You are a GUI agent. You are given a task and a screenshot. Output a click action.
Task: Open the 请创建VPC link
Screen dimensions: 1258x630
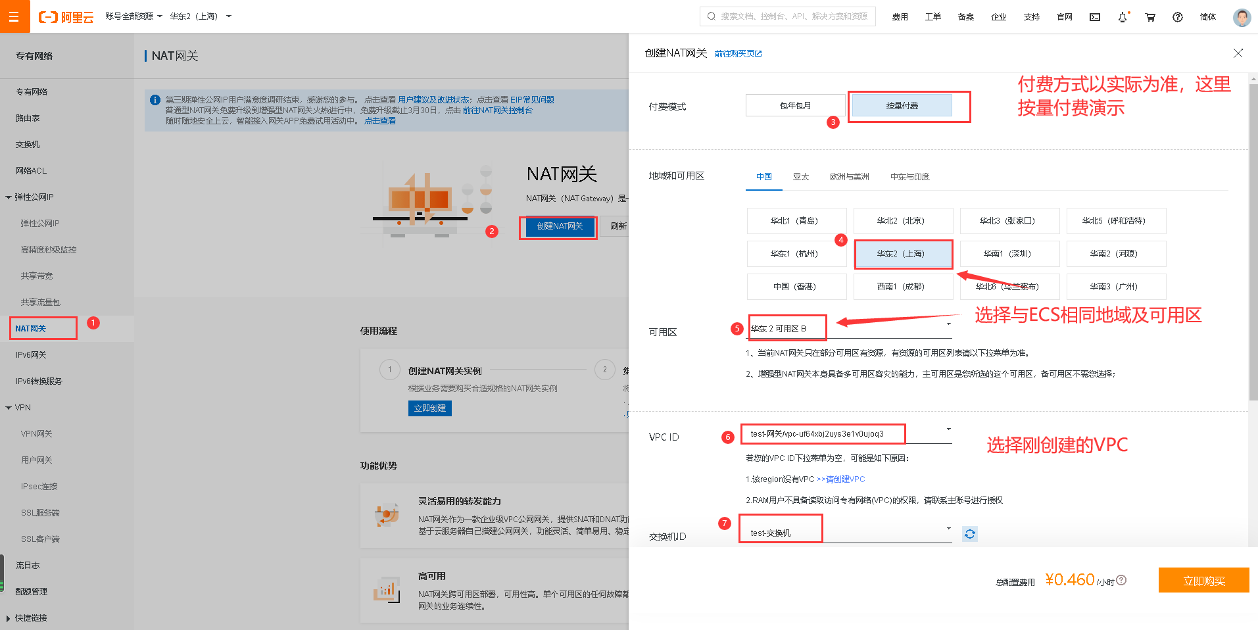coord(845,479)
